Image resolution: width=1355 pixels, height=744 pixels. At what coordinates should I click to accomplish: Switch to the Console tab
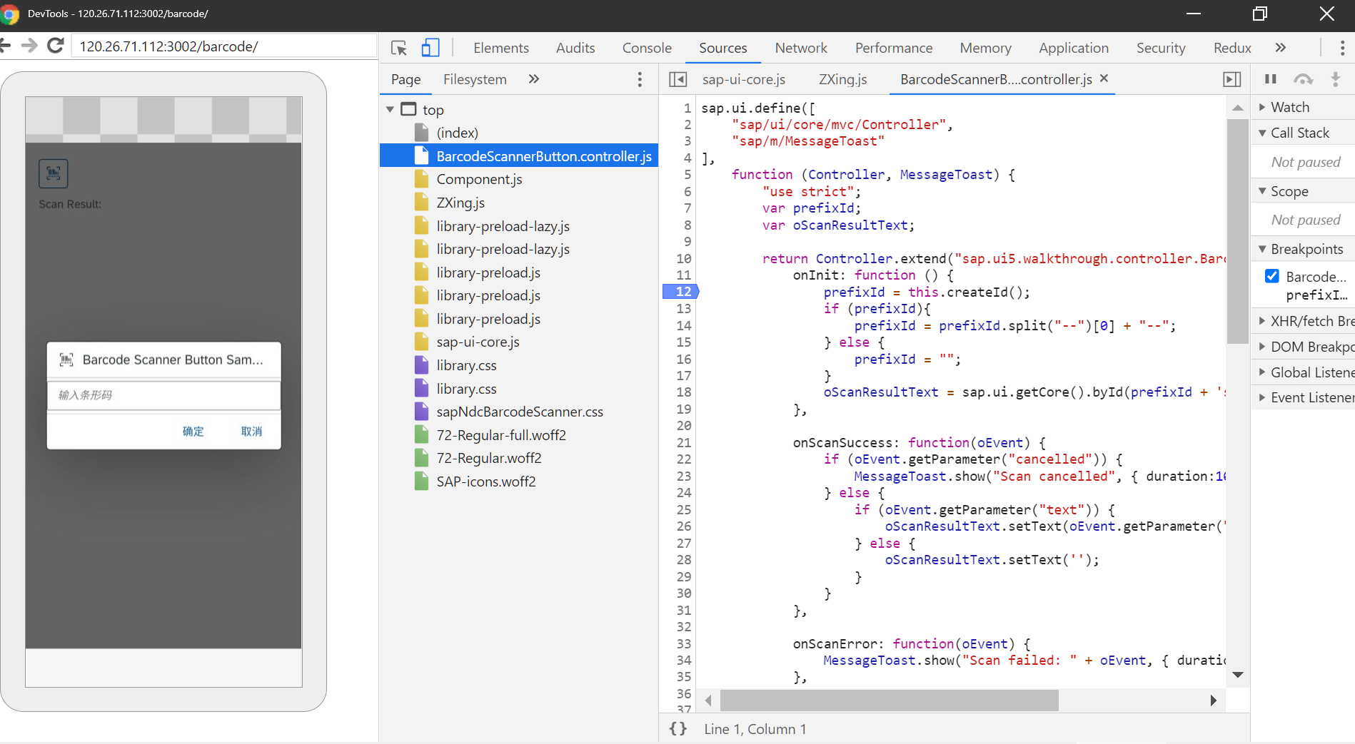pos(647,48)
